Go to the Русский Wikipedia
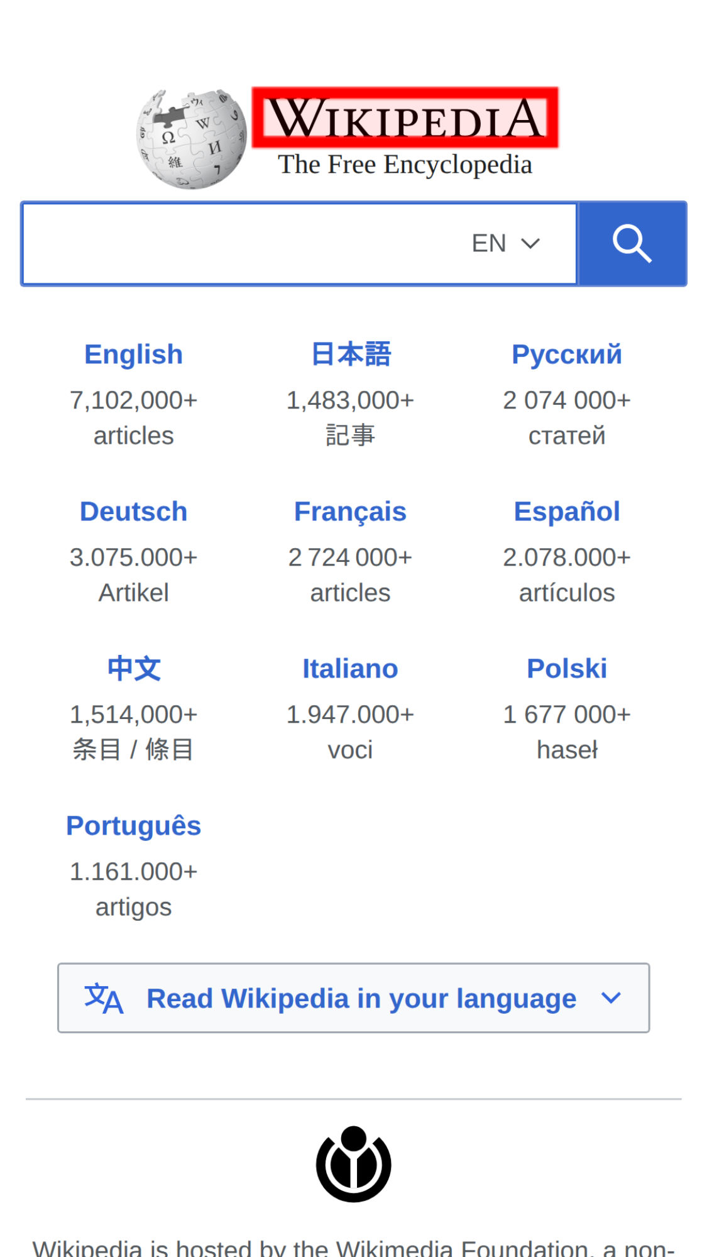 pyautogui.click(x=566, y=354)
